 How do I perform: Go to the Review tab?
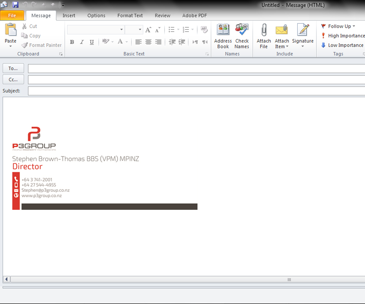(x=163, y=16)
